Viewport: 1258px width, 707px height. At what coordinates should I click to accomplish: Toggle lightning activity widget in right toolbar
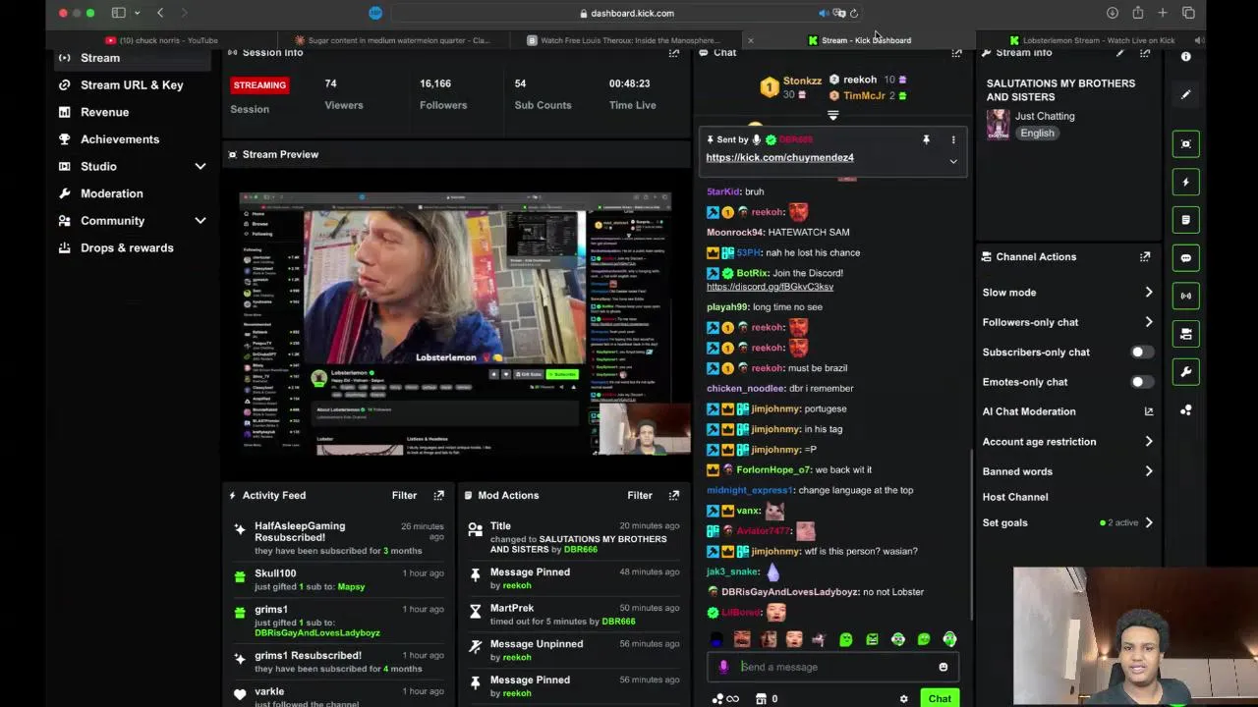(1186, 182)
